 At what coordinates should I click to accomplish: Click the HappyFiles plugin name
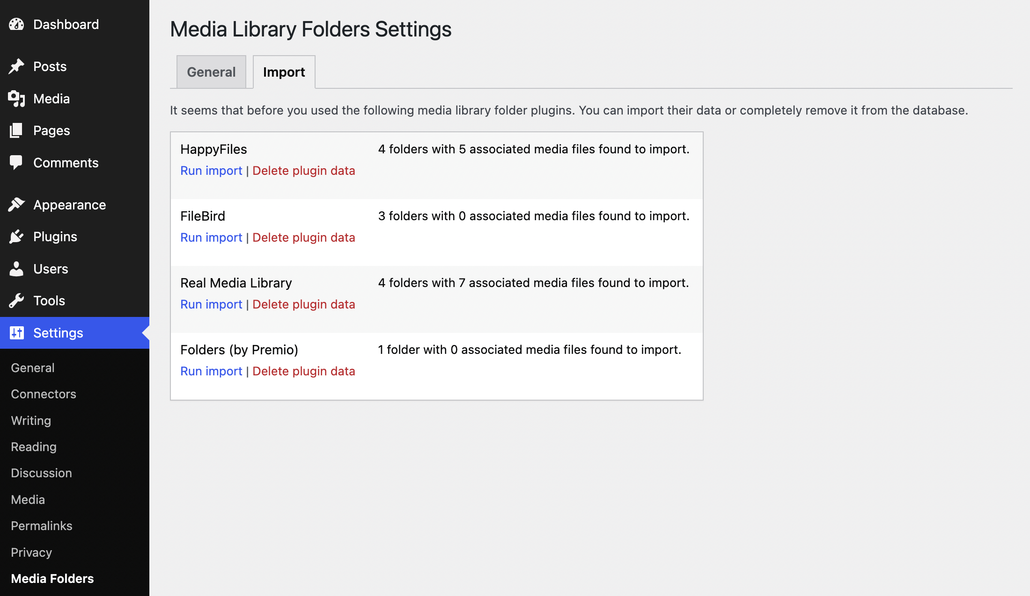click(213, 149)
